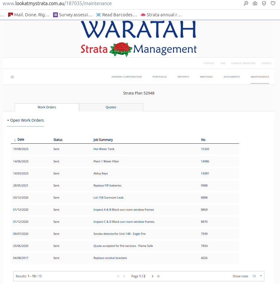The image size is (280, 284).
Task: Open the Documents menu item
Action: pyautogui.click(x=231, y=77)
